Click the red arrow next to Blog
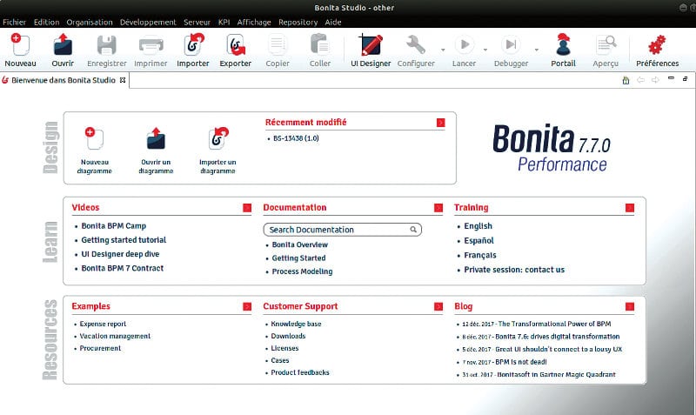The height and width of the screenshot is (415, 696). [629, 306]
